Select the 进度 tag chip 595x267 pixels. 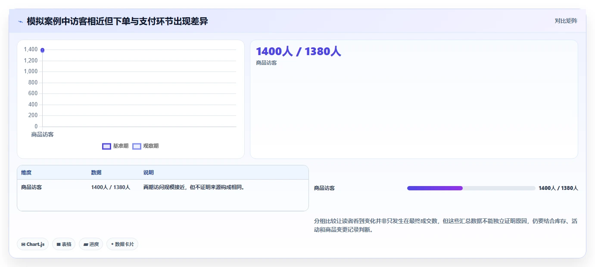pyautogui.click(x=91, y=244)
